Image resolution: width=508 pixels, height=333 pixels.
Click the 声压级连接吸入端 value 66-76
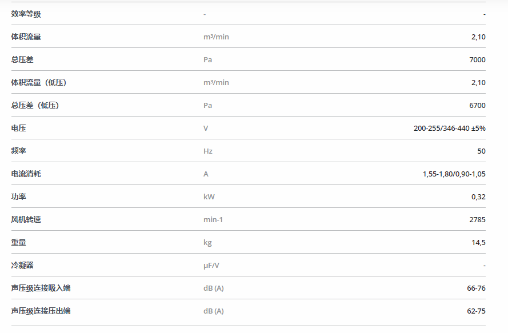(476, 288)
